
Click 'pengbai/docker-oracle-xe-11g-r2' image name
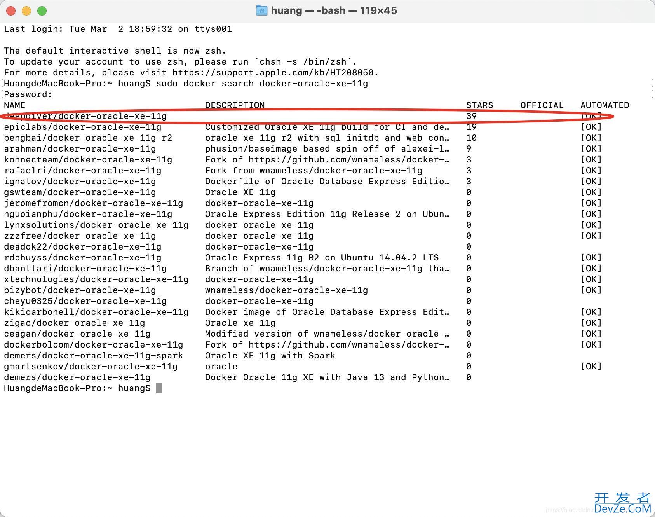point(88,138)
